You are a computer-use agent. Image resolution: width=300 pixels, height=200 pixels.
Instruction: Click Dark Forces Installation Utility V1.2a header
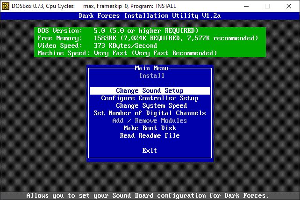(150, 16)
